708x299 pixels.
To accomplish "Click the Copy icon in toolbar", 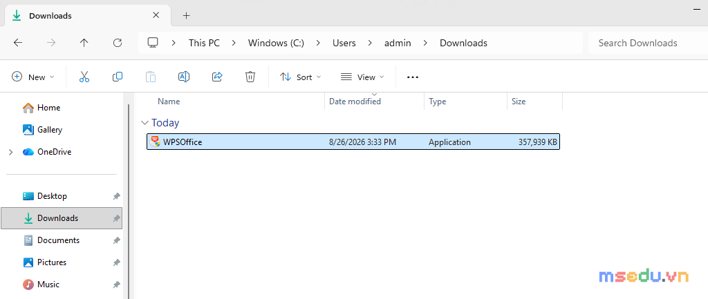I will 118,77.
